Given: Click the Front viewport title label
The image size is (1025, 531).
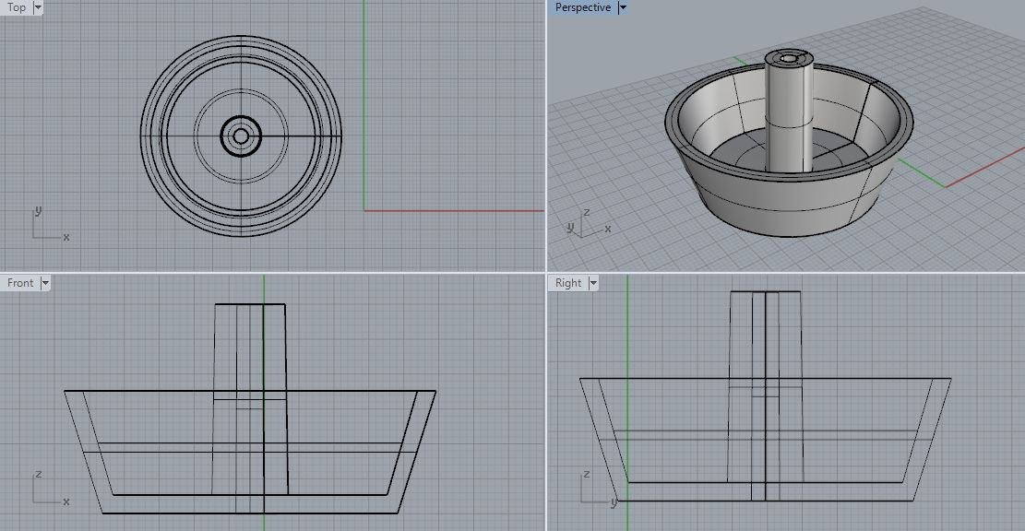Looking at the screenshot, I should point(20,283).
